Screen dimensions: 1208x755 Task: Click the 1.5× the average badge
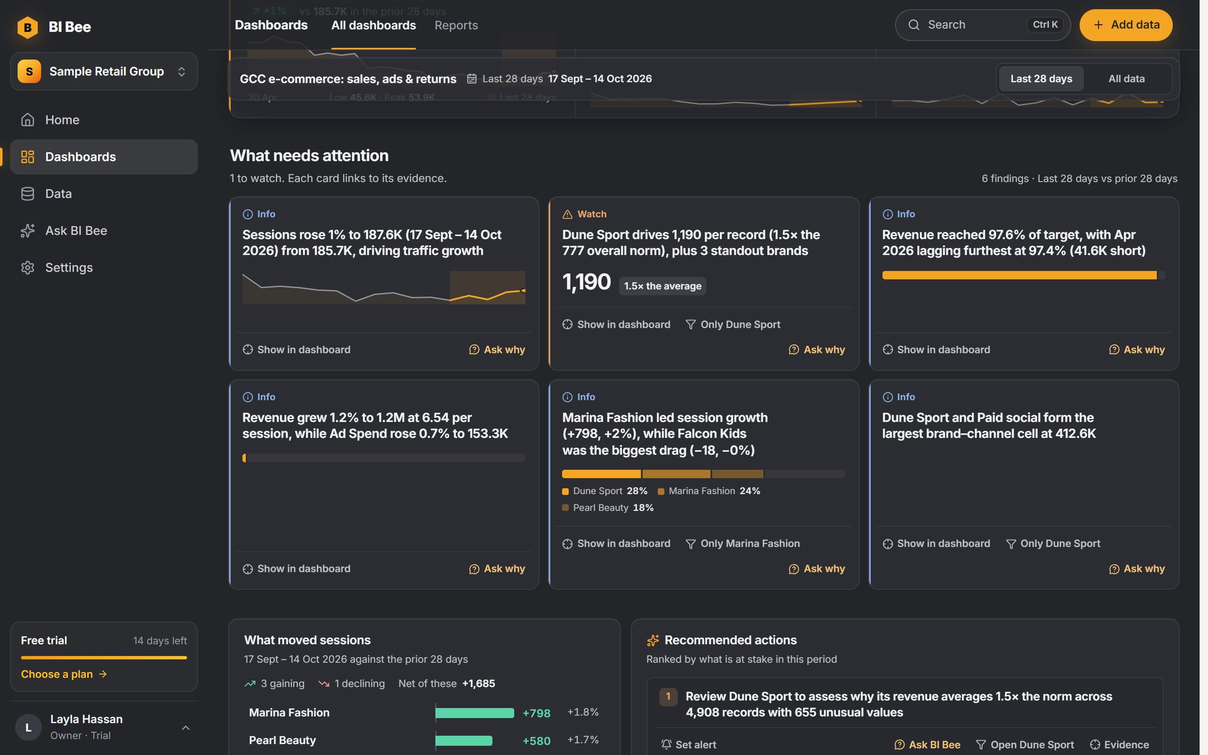[x=662, y=286]
